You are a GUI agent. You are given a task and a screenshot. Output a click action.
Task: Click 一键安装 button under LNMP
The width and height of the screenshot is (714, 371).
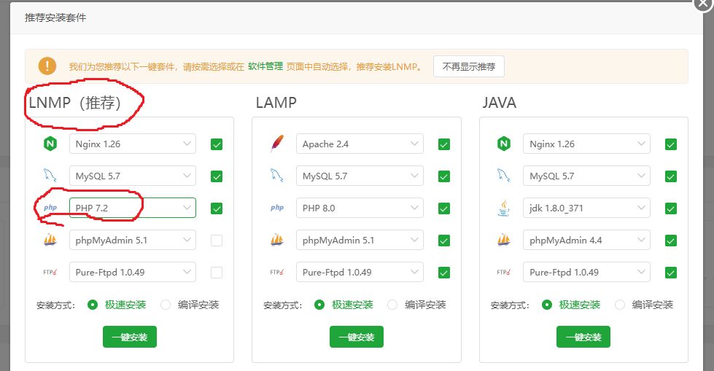[x=130, y=337]
